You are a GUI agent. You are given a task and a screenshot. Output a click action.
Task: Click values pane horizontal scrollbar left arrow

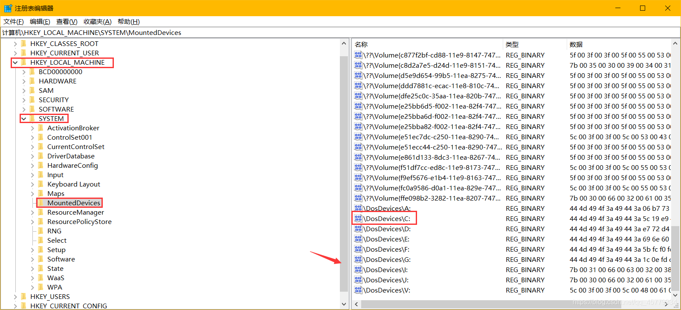click(x=356, y=304)
